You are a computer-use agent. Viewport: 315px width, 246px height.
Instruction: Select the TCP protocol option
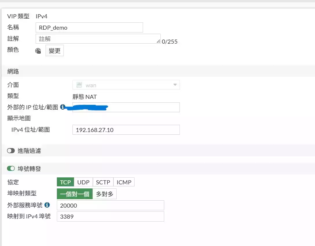tap(65, 182)
